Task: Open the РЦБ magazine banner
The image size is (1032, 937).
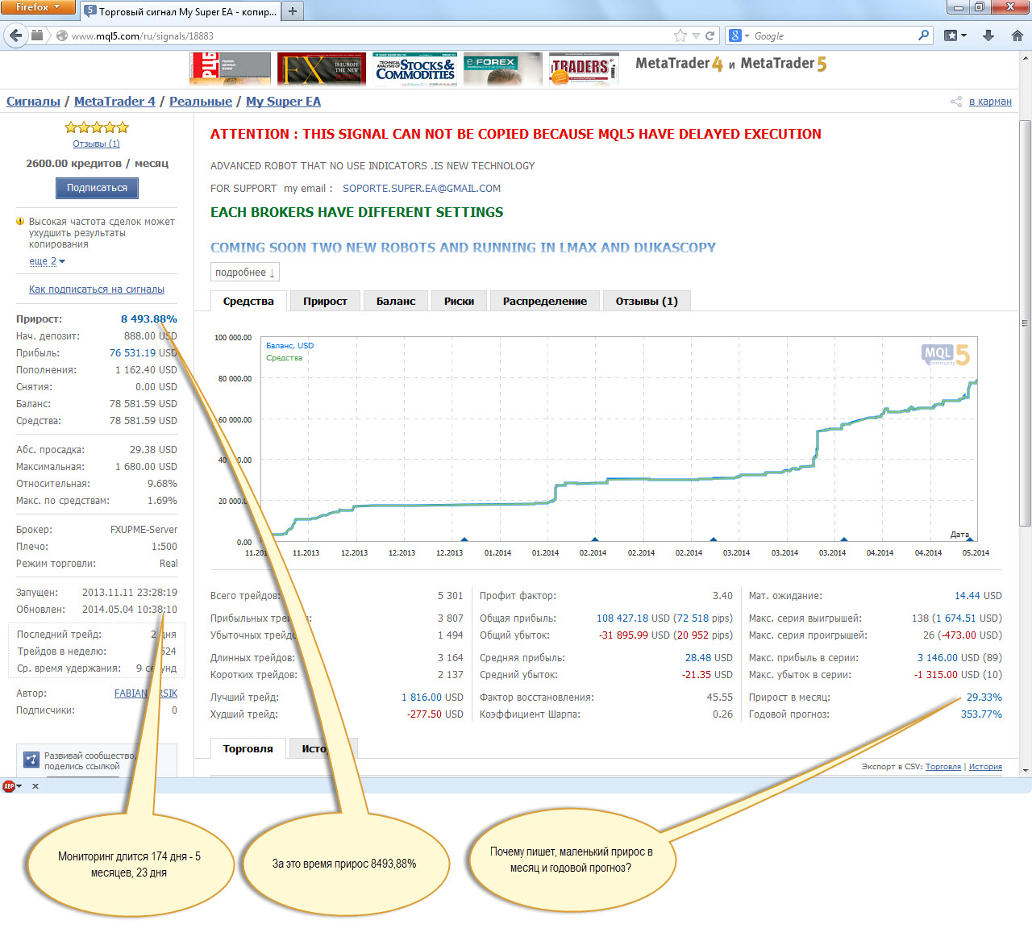Action: pyautogui.click(x=230, y=69)
